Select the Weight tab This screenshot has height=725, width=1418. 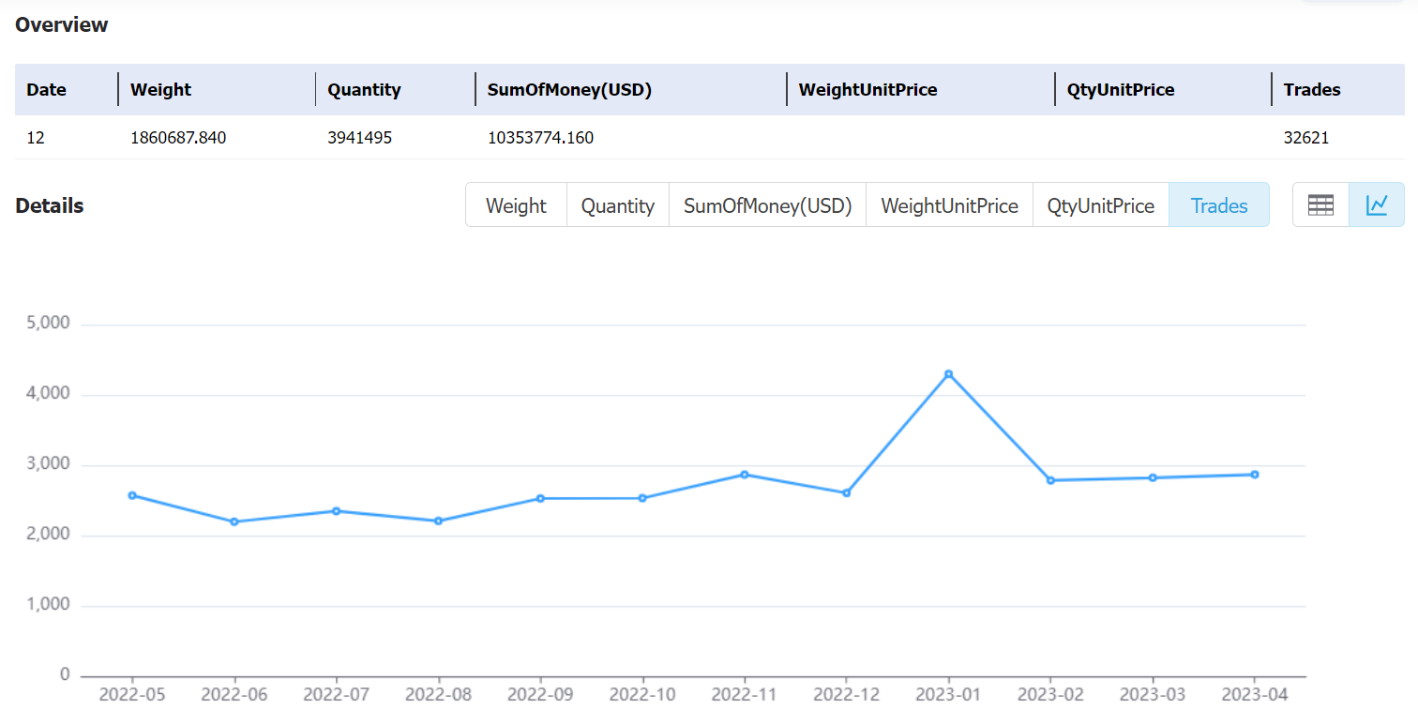[x=516, y=205]
